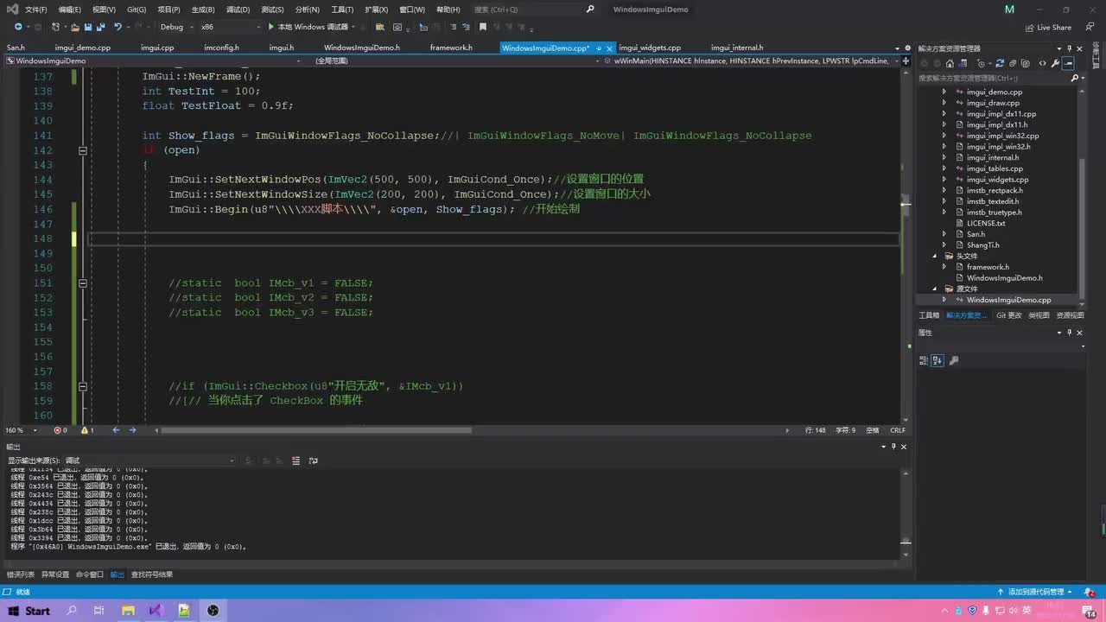Open the WindowsImguiDemo project scope dropdown

[156, 61]
